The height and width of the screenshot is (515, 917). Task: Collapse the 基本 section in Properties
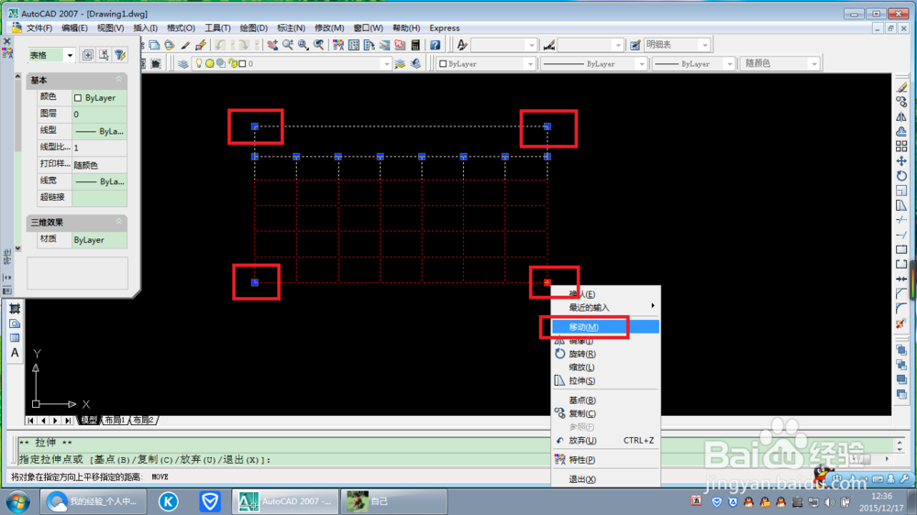pyautogui.click(x=118, y=80)
